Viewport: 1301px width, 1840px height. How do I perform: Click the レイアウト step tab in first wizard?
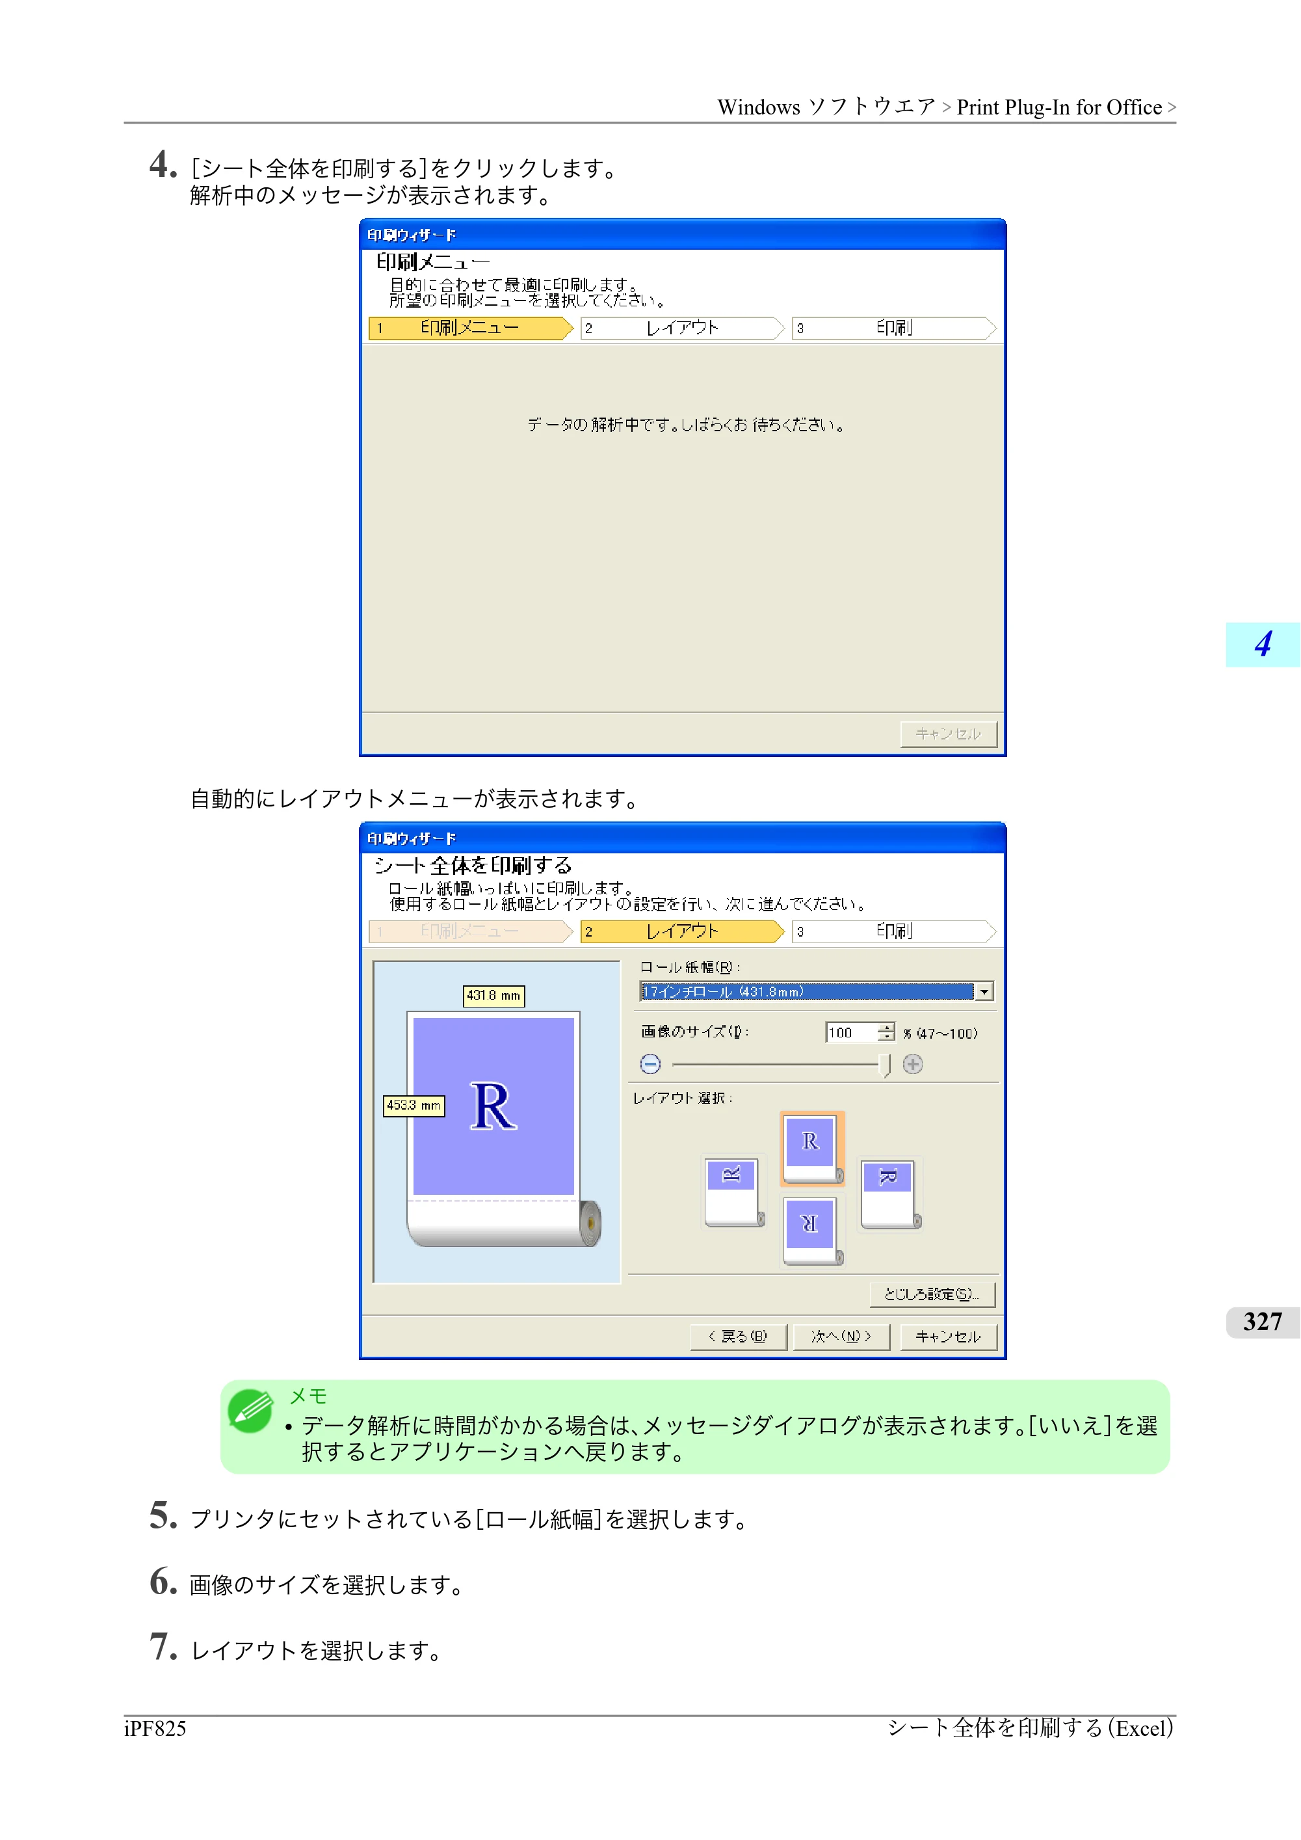click(x=683, y=328)
